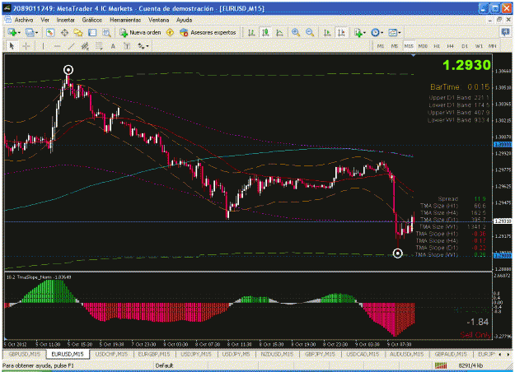The height and width of the screenshot is (372, 515).
Task: Open the chat bubble icon at toolbar right
Action: click(x=505, y=32)
